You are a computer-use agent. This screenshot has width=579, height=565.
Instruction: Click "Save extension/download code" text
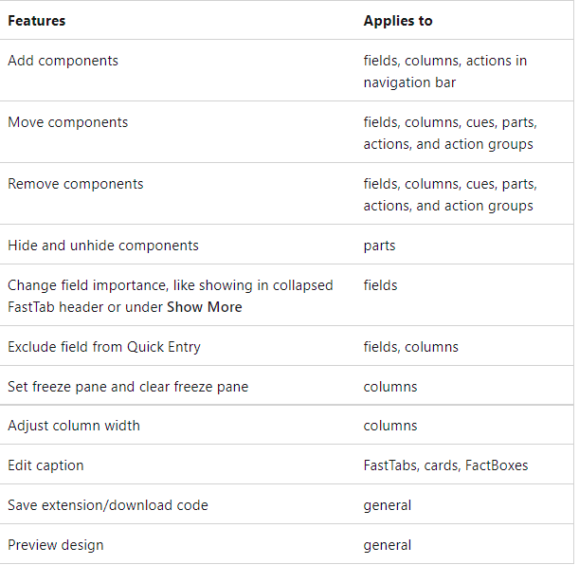pyautogui.click(x=108, y=505)
